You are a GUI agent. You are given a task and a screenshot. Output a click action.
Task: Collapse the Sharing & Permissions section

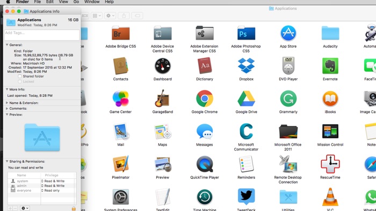click(x=7, y=162)
